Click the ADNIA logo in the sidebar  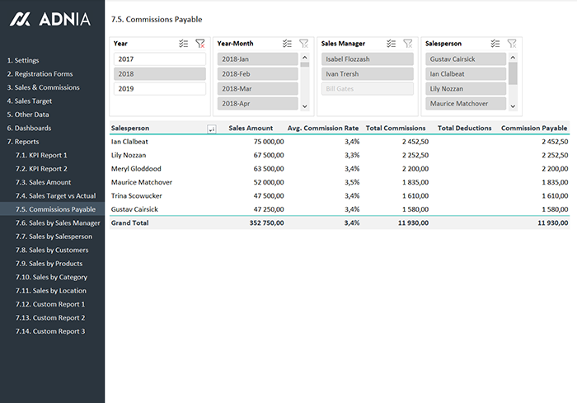51,19
